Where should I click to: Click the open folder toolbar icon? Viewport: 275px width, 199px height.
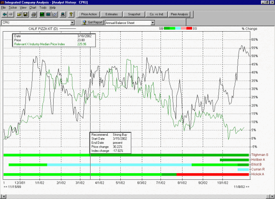(x=19, y=14)
